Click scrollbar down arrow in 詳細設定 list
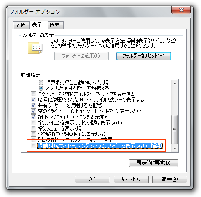This screenshot has width=201, height=197. (x=175, y=148)
